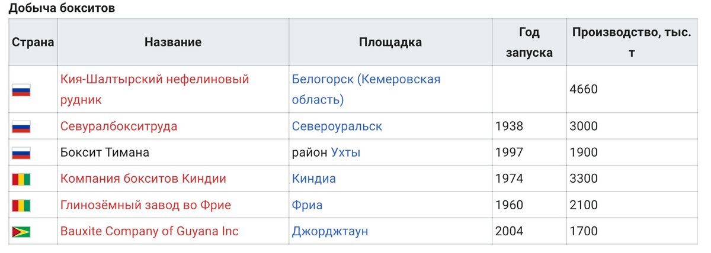Viewport: 711px width, 253px height.
Task: Click the Guinea flag beside Компания бокситов Киндии
Action: (21, 179)
